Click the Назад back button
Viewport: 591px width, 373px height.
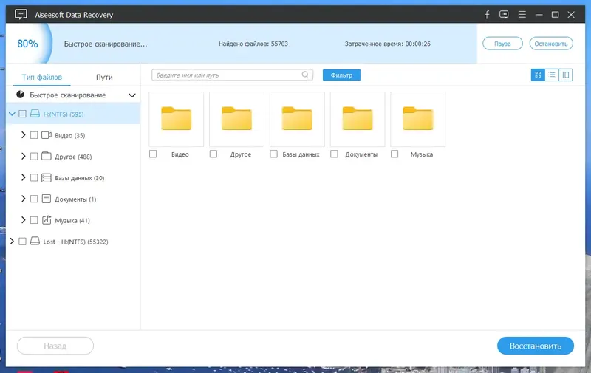55,346
